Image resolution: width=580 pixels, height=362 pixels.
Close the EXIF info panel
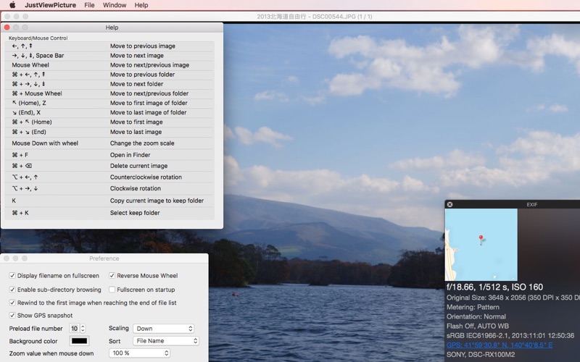pos(449,204)
